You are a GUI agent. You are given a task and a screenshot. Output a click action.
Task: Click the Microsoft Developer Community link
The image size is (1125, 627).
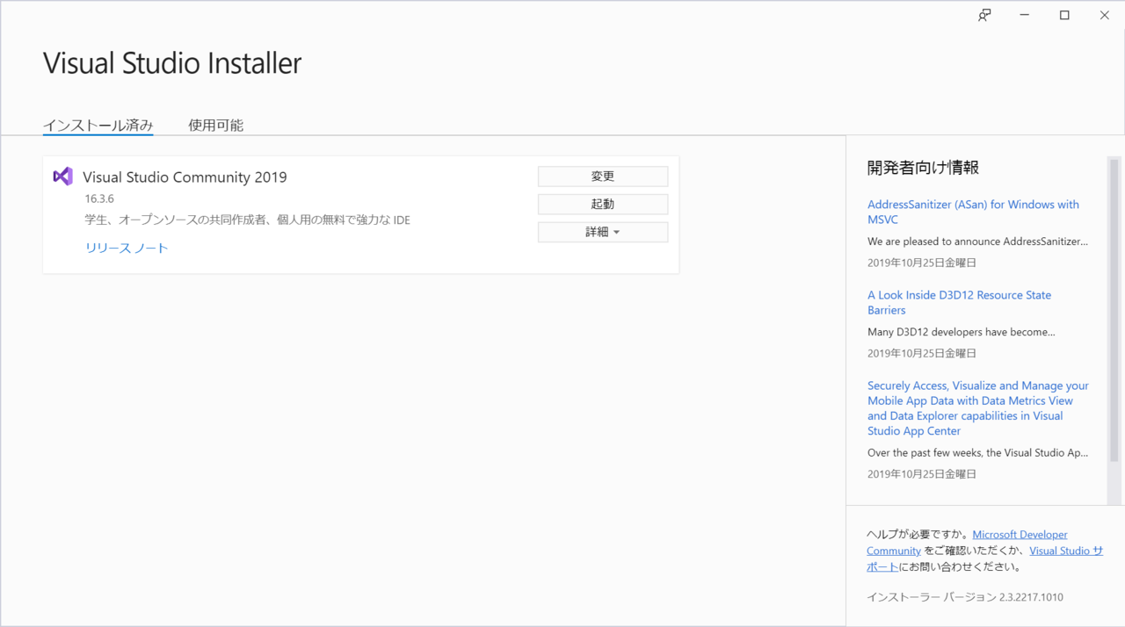tap(1020, 534)
